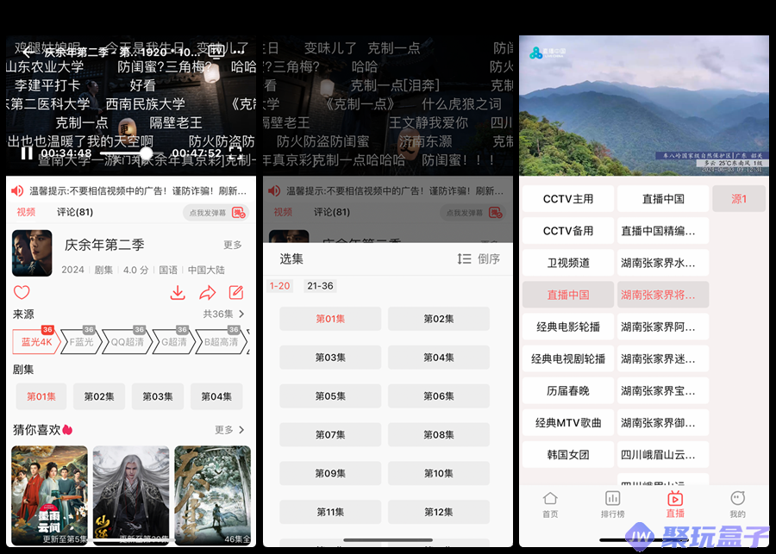This screenshot has height=554, width=776.
Task: Choose 第11集 in the 选集 panel
Action: [x=330, y=512]
